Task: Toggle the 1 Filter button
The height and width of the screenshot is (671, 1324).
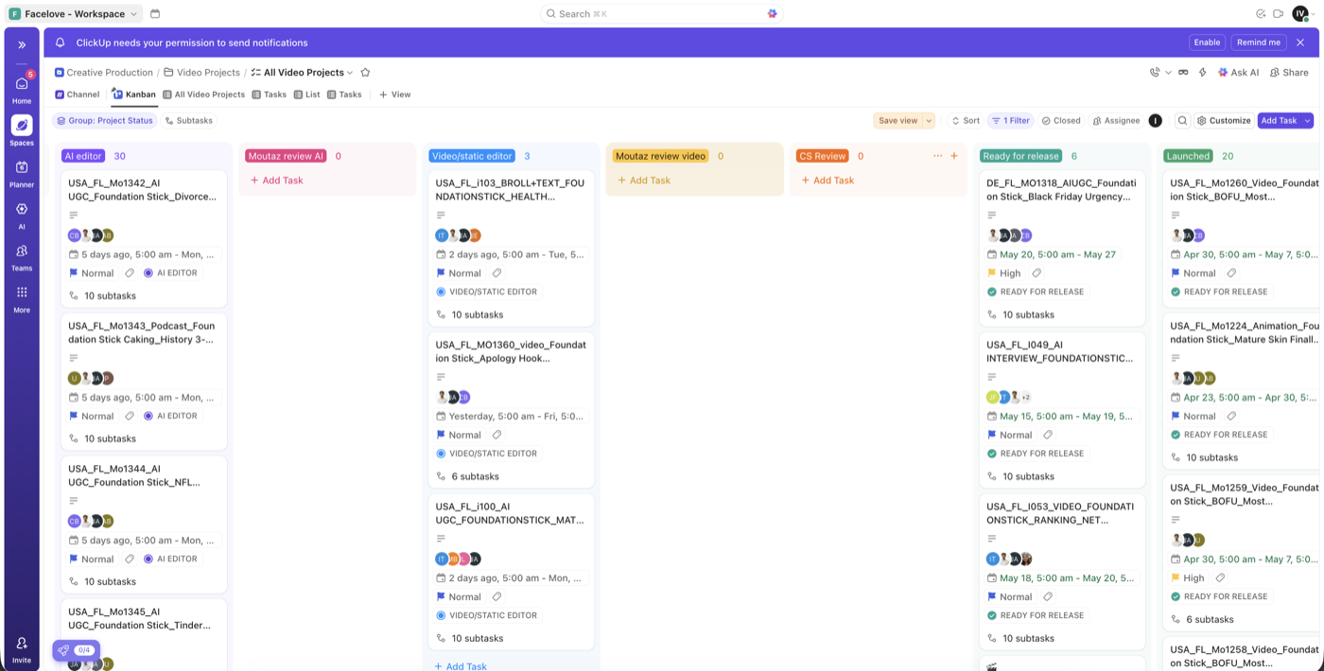Action: coord(1010,121)
